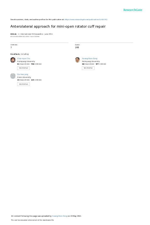Click SEE PROFILE under Gu-Hee Jung
This screenshot has width=150, height=225.
(x=23, y=84)
